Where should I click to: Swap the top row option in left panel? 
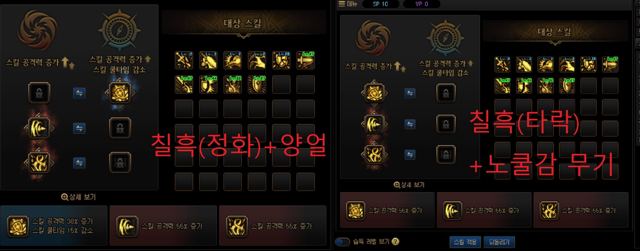click(x=79, y=93)
